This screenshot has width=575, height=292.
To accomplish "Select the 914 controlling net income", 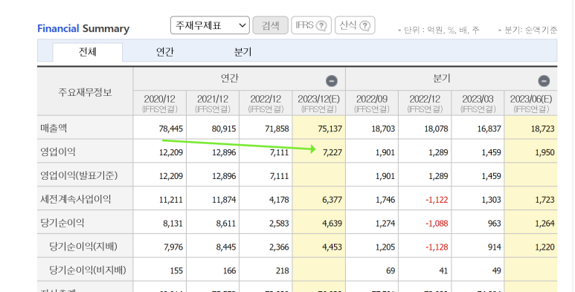I will 495,247.
